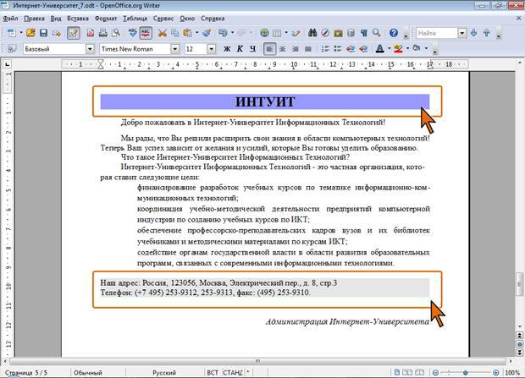This screenshot has height=378, width=525.
Task: Open the Файл menu
Action: pos(11,19)
